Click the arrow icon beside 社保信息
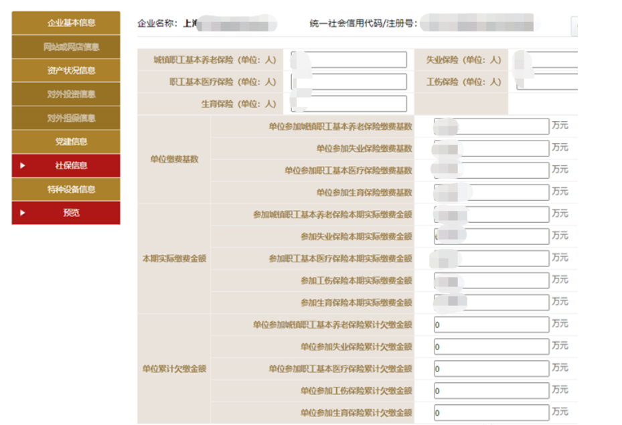Screen dimensions: 622x425 [23, 165]
